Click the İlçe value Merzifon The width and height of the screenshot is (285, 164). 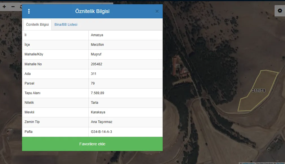(97, 45)
